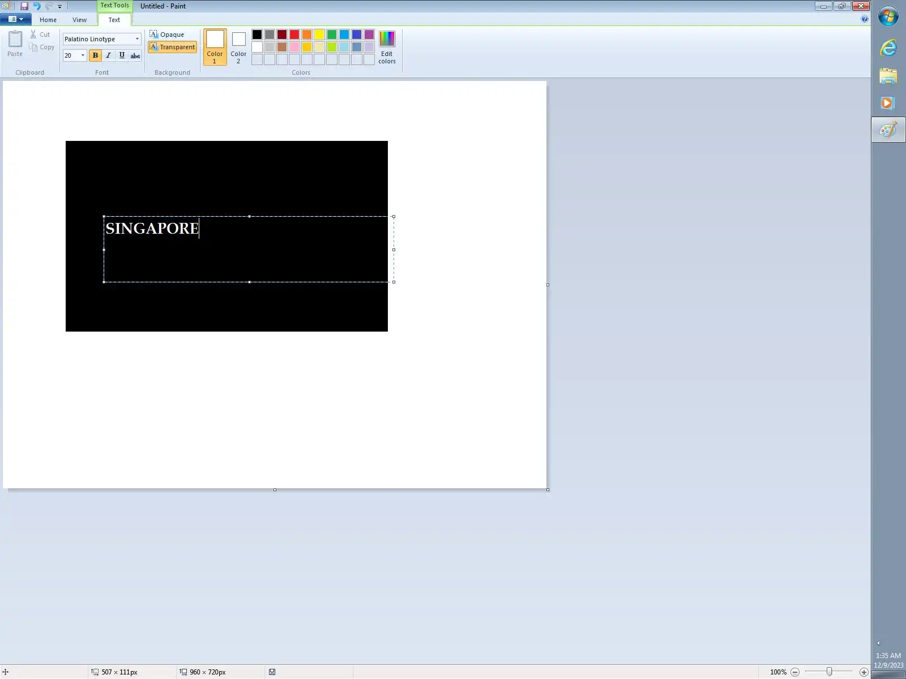The width and height of the screenshot is (906, 679).
Task: Click inside the SINGAPORE text box
Action: coord(249,249)
